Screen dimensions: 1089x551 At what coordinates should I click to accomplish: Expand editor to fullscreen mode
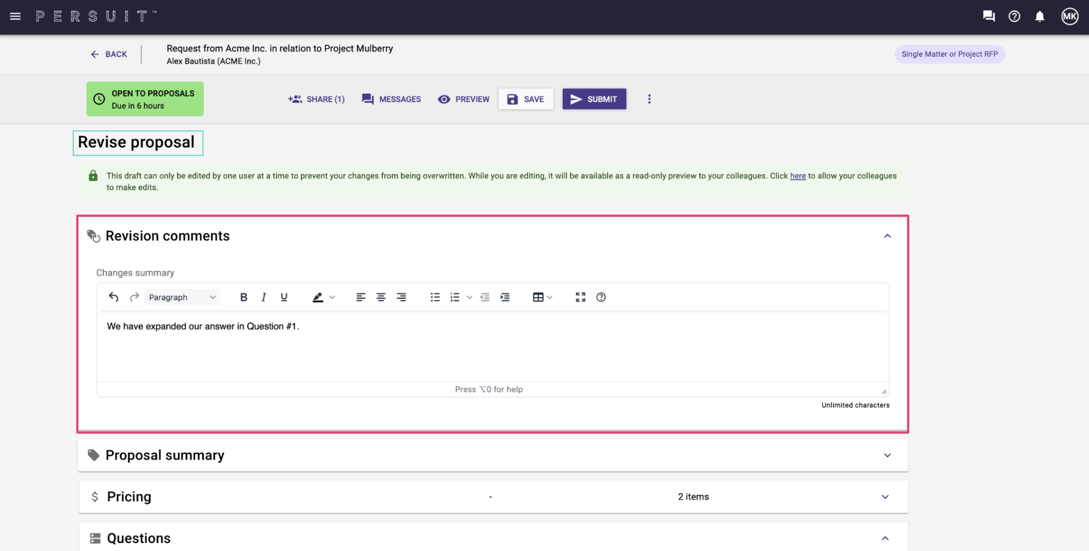(580, 297)
